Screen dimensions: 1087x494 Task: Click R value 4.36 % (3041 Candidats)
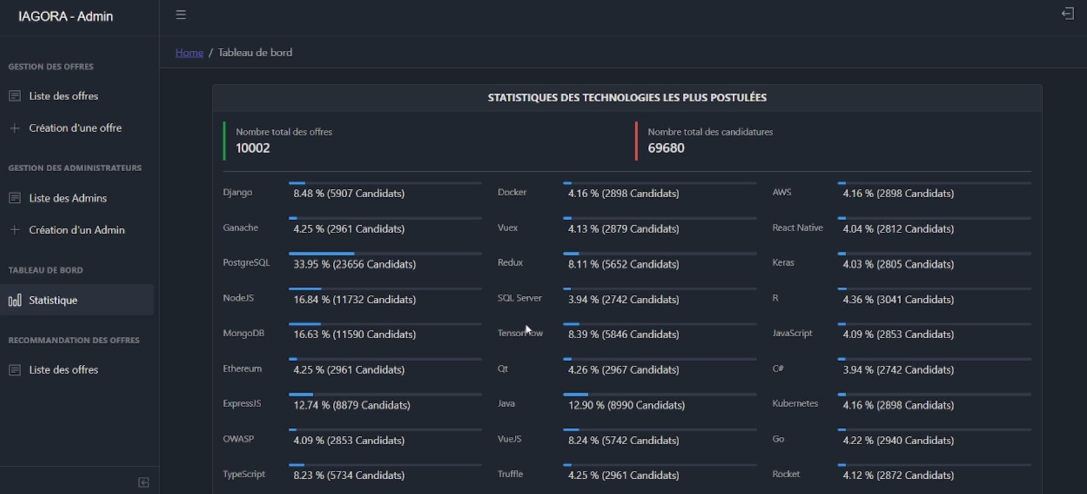(898, 299)
